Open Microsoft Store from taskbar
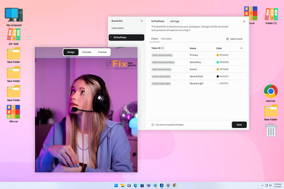This screenshot has width=284, height=189. coord(142,185)
